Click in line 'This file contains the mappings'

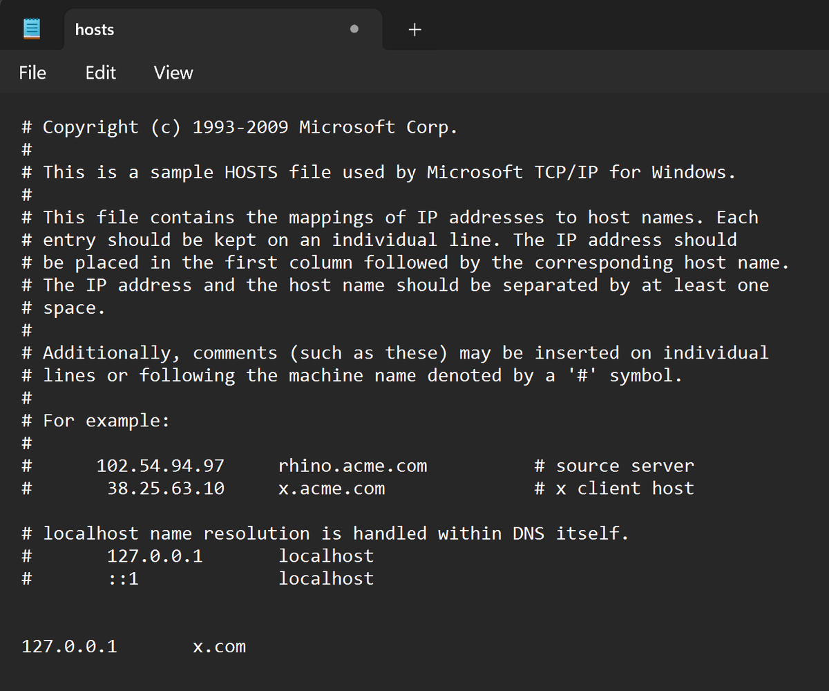pyautogui.click(x=390, y=218)
